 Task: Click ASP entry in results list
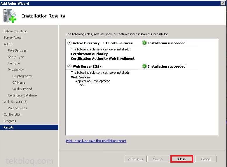[82, 85]
